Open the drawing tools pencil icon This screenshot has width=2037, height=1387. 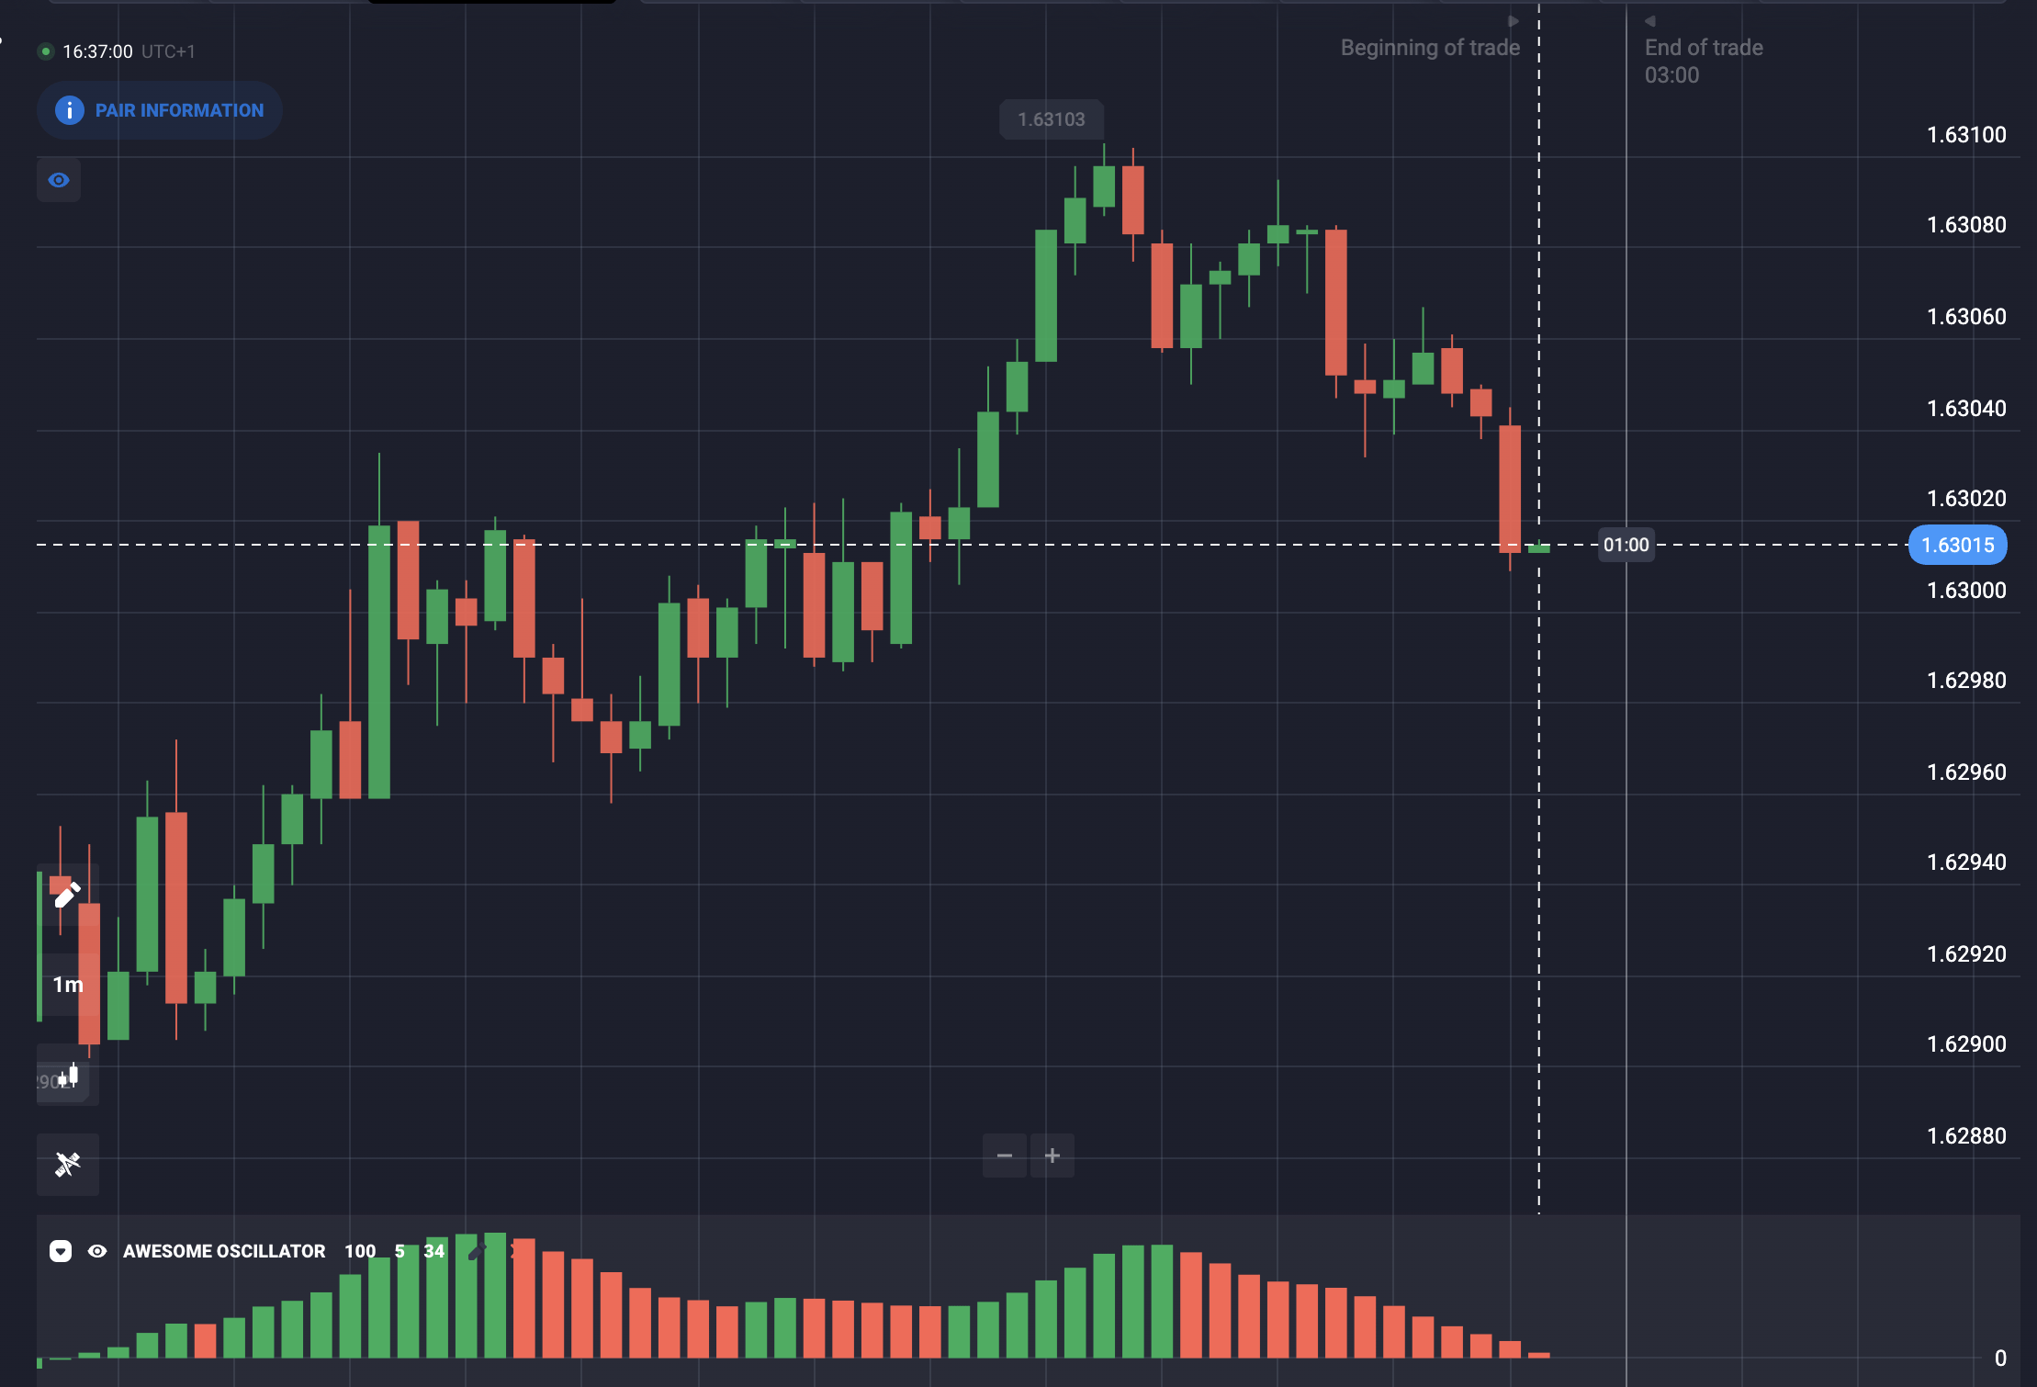(67, 895)
